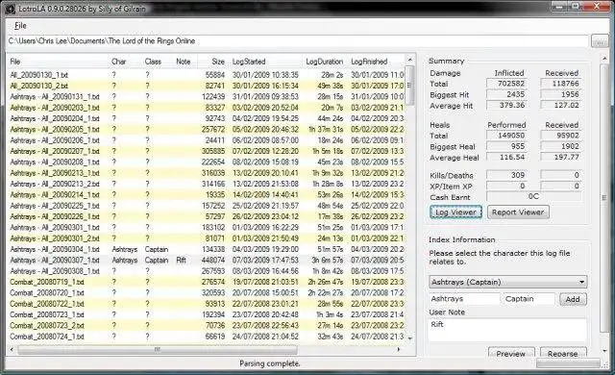Click the character name field containing Ashtrays
The image size is (615, 375).
[464, 299]
